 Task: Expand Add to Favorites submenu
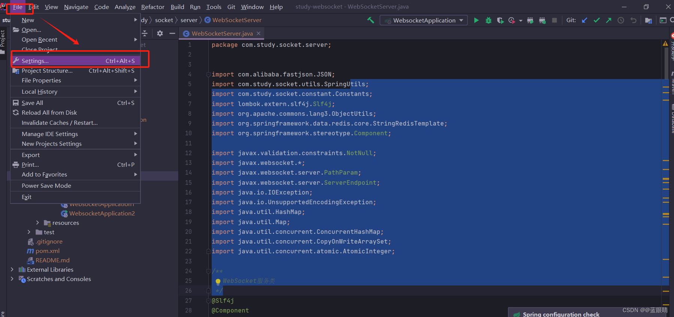75,174
